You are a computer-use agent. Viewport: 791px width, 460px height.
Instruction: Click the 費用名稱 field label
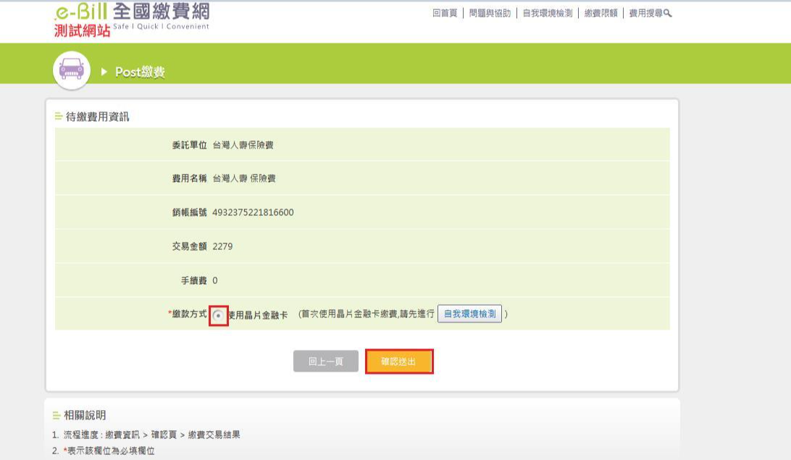[190, 178]
